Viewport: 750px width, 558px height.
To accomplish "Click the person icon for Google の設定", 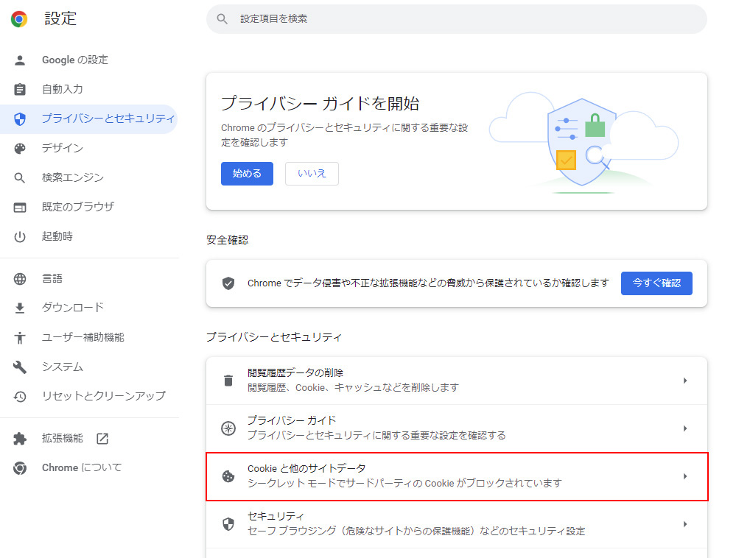I will coord(20,60).
